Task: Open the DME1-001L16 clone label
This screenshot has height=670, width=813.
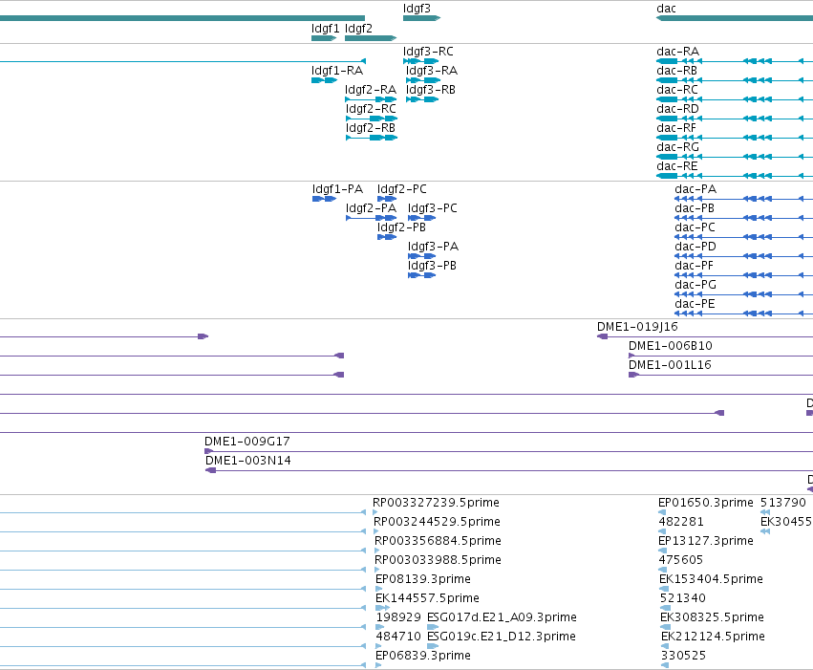Action: click(x=670, y=365)
